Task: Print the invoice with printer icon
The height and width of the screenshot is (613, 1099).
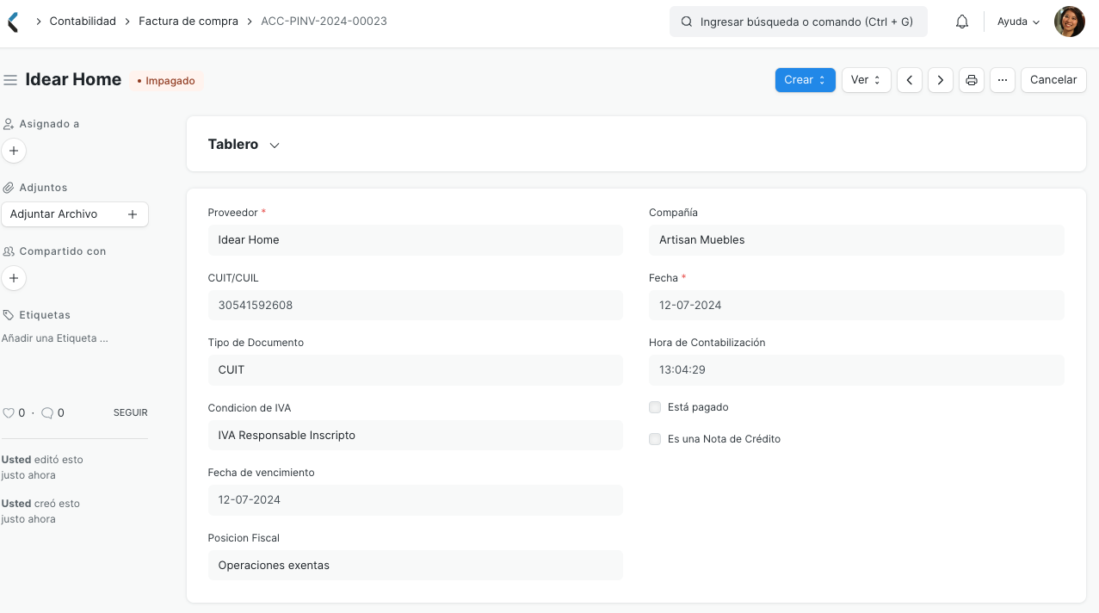Action: click(972, 80)
